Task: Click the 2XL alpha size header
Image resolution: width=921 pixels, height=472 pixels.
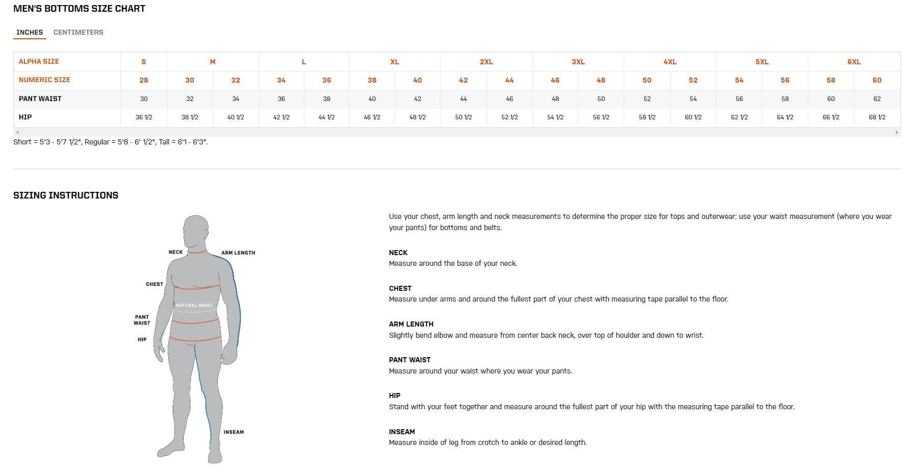Action: 486,62
